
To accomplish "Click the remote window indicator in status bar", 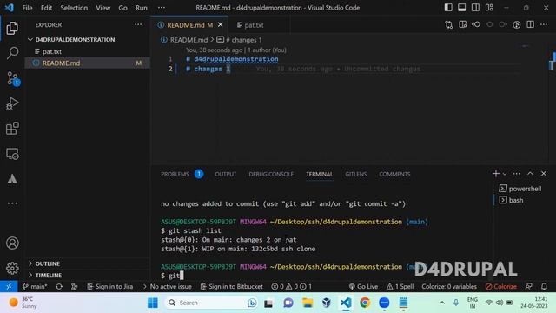I will click(9, 286).
